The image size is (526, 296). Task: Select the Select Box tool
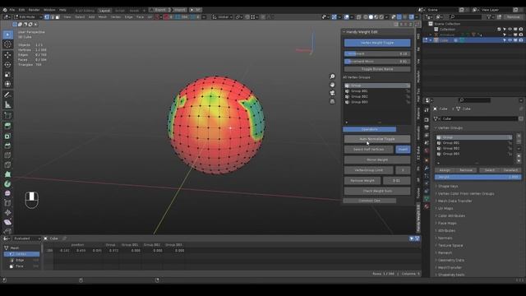pos(7,35)
